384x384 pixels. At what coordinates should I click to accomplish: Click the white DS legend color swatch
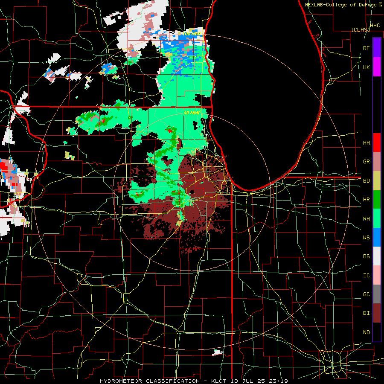377,256
